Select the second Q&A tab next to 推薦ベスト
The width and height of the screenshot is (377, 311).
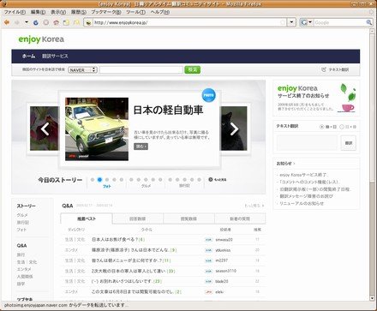(x=138, y=218)
